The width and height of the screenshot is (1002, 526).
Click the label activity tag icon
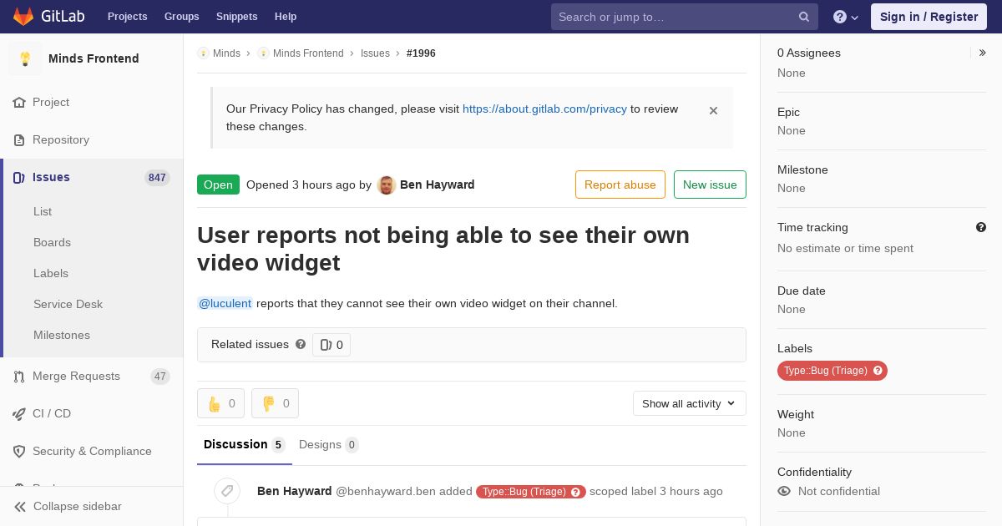click(227, 491)
